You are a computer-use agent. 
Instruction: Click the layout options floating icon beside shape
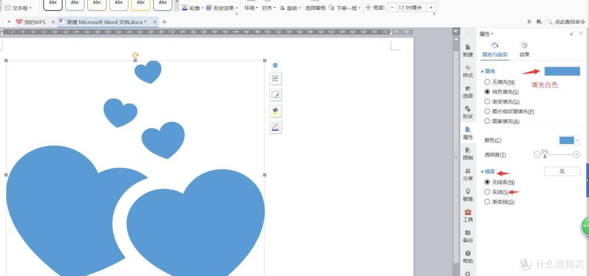pyautogui.click(x=275, y=79)
